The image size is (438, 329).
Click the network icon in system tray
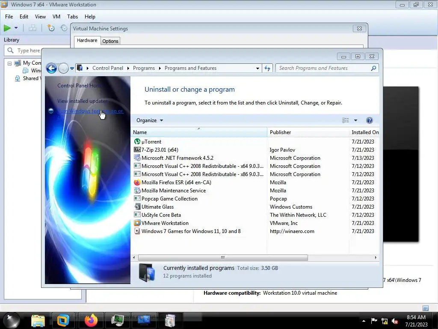click(x=385, y=321)
